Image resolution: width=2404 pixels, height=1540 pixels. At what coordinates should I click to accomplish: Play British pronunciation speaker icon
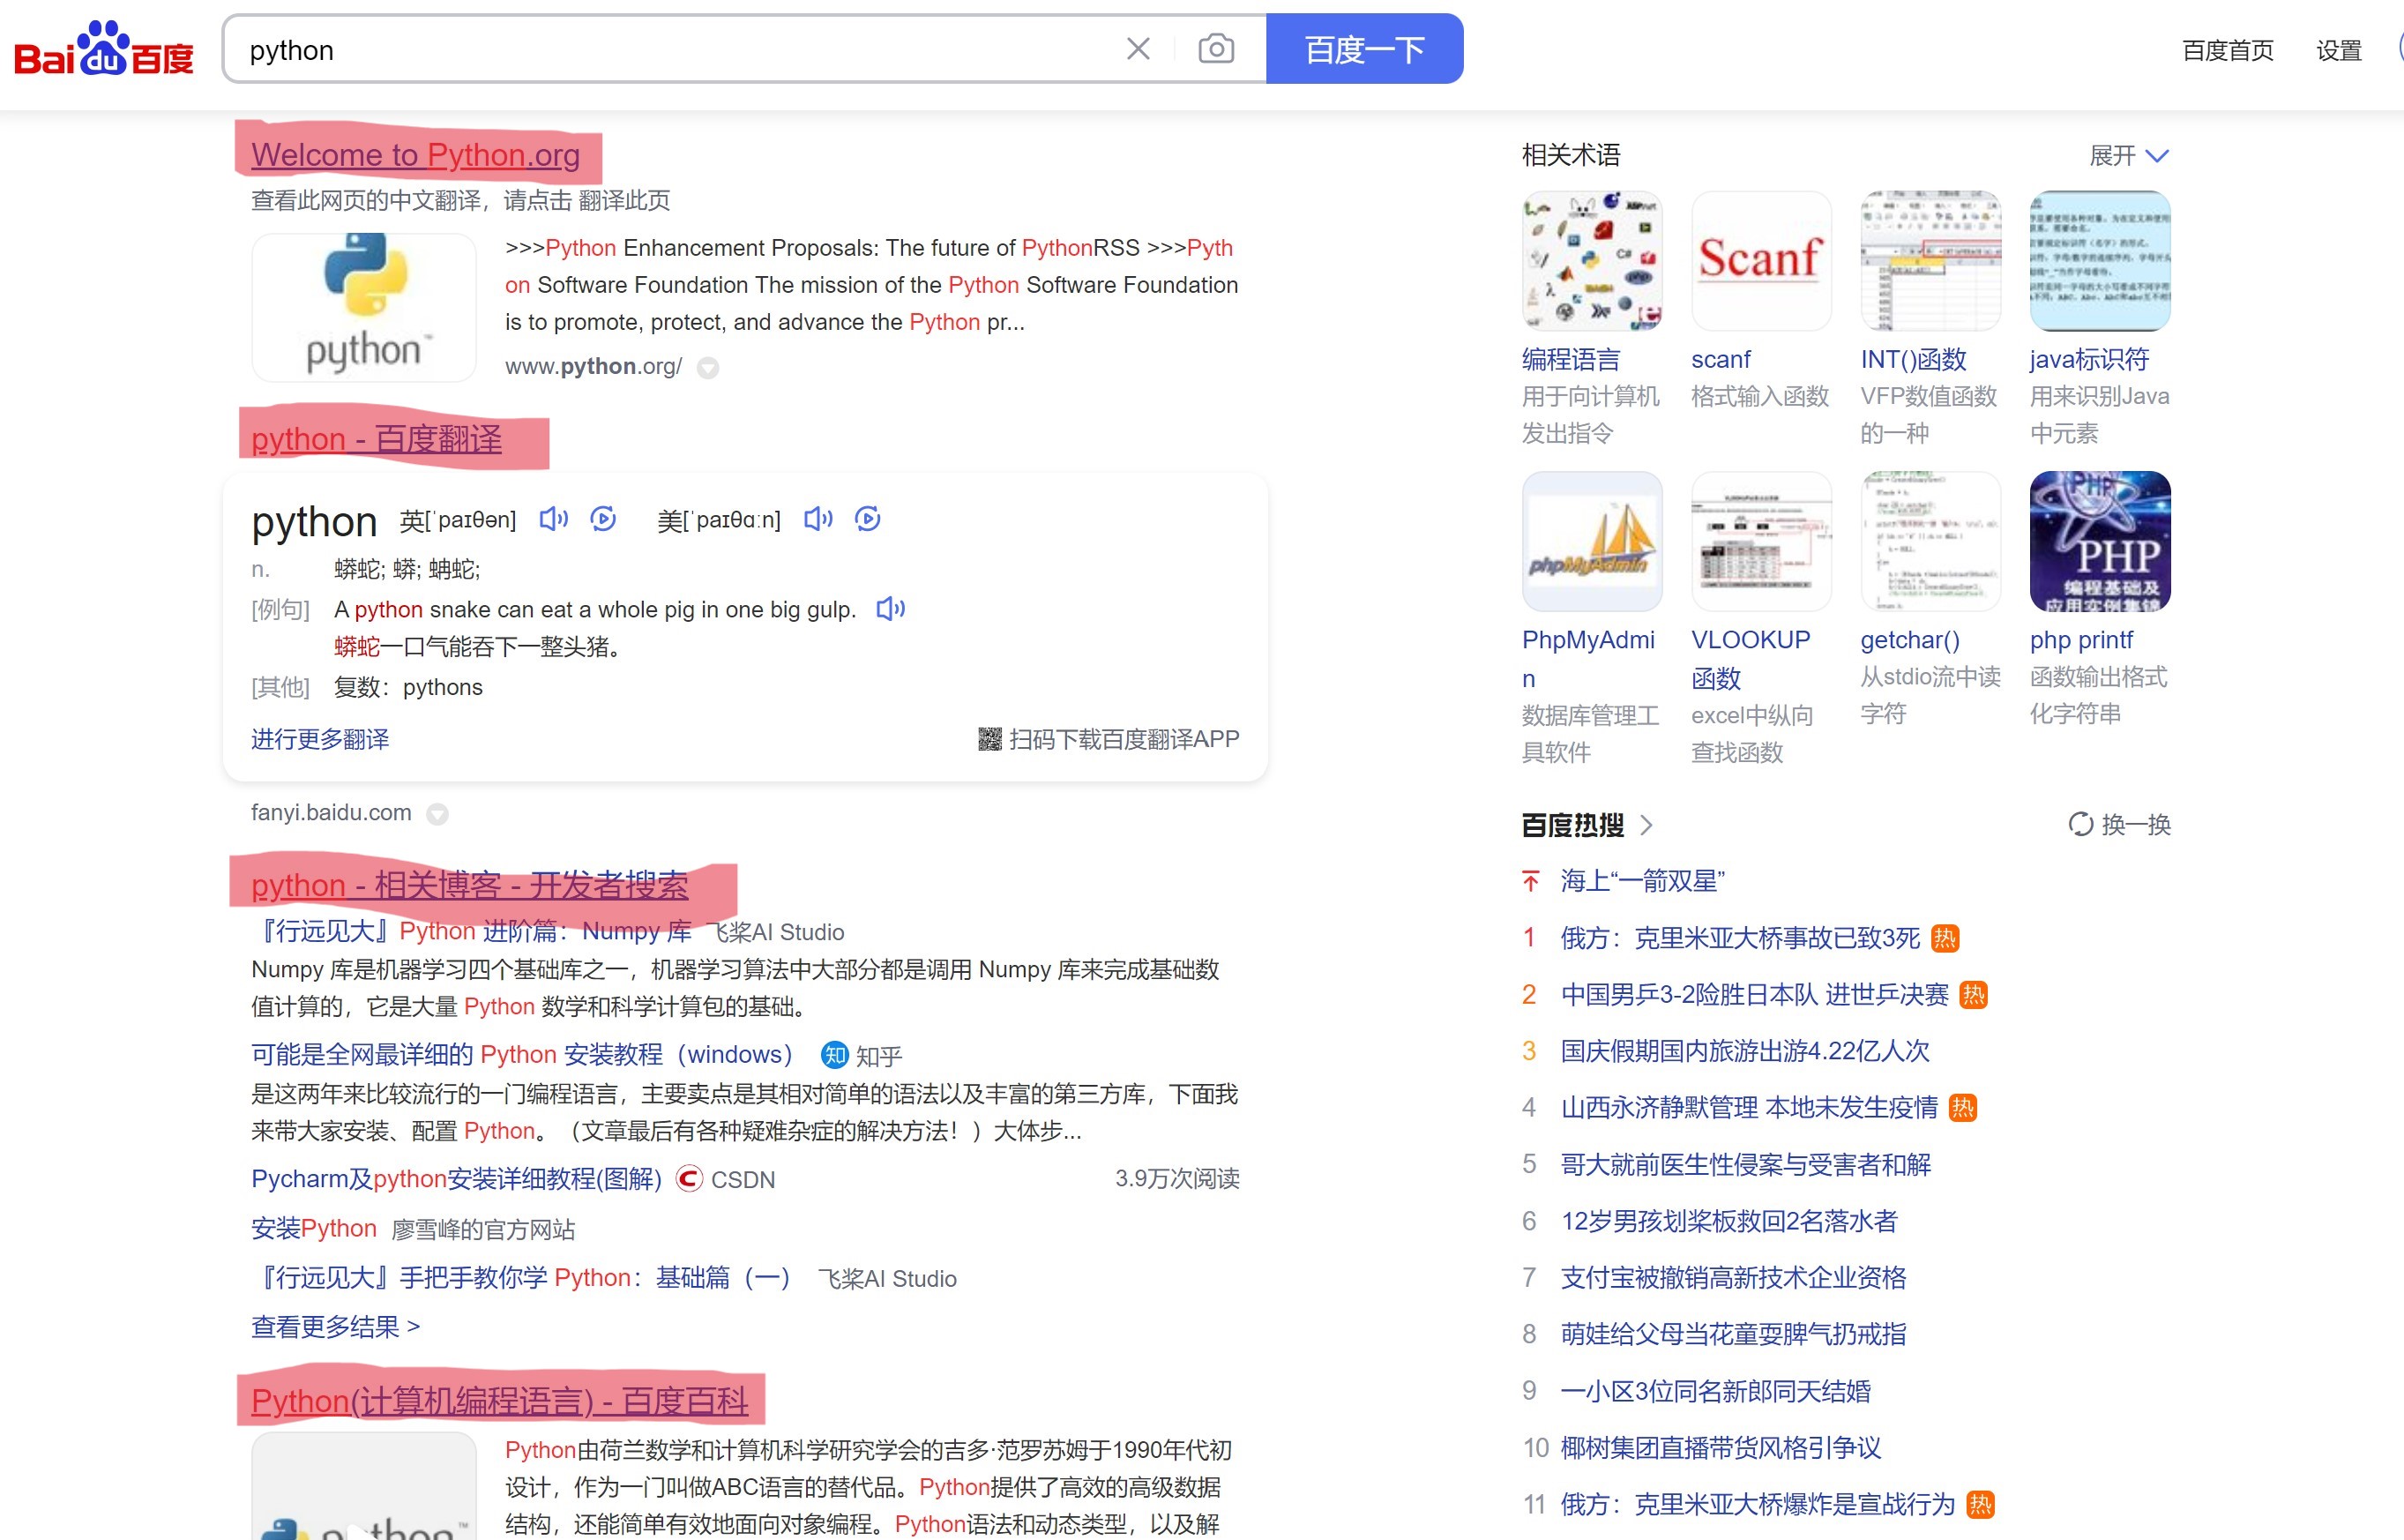coord(553,519)
